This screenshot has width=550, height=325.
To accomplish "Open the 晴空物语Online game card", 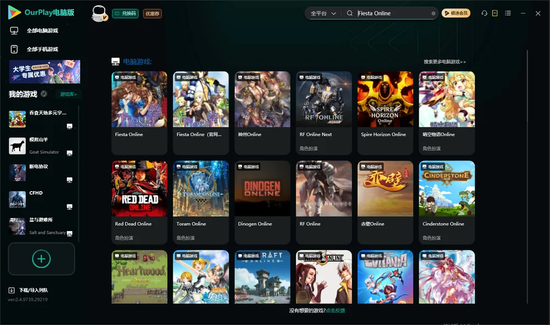I will [447, 113].
